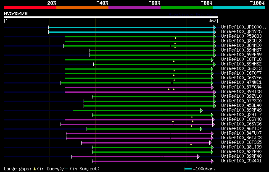Click UniRef100_A2YP90 text
Viewport: 269px width, 172px height.
click(241, 152)
